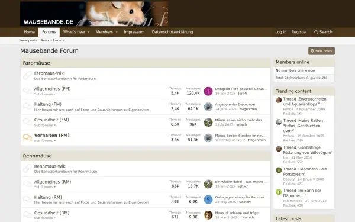Open the Verhalten (FM) forum

pos(52,135)
